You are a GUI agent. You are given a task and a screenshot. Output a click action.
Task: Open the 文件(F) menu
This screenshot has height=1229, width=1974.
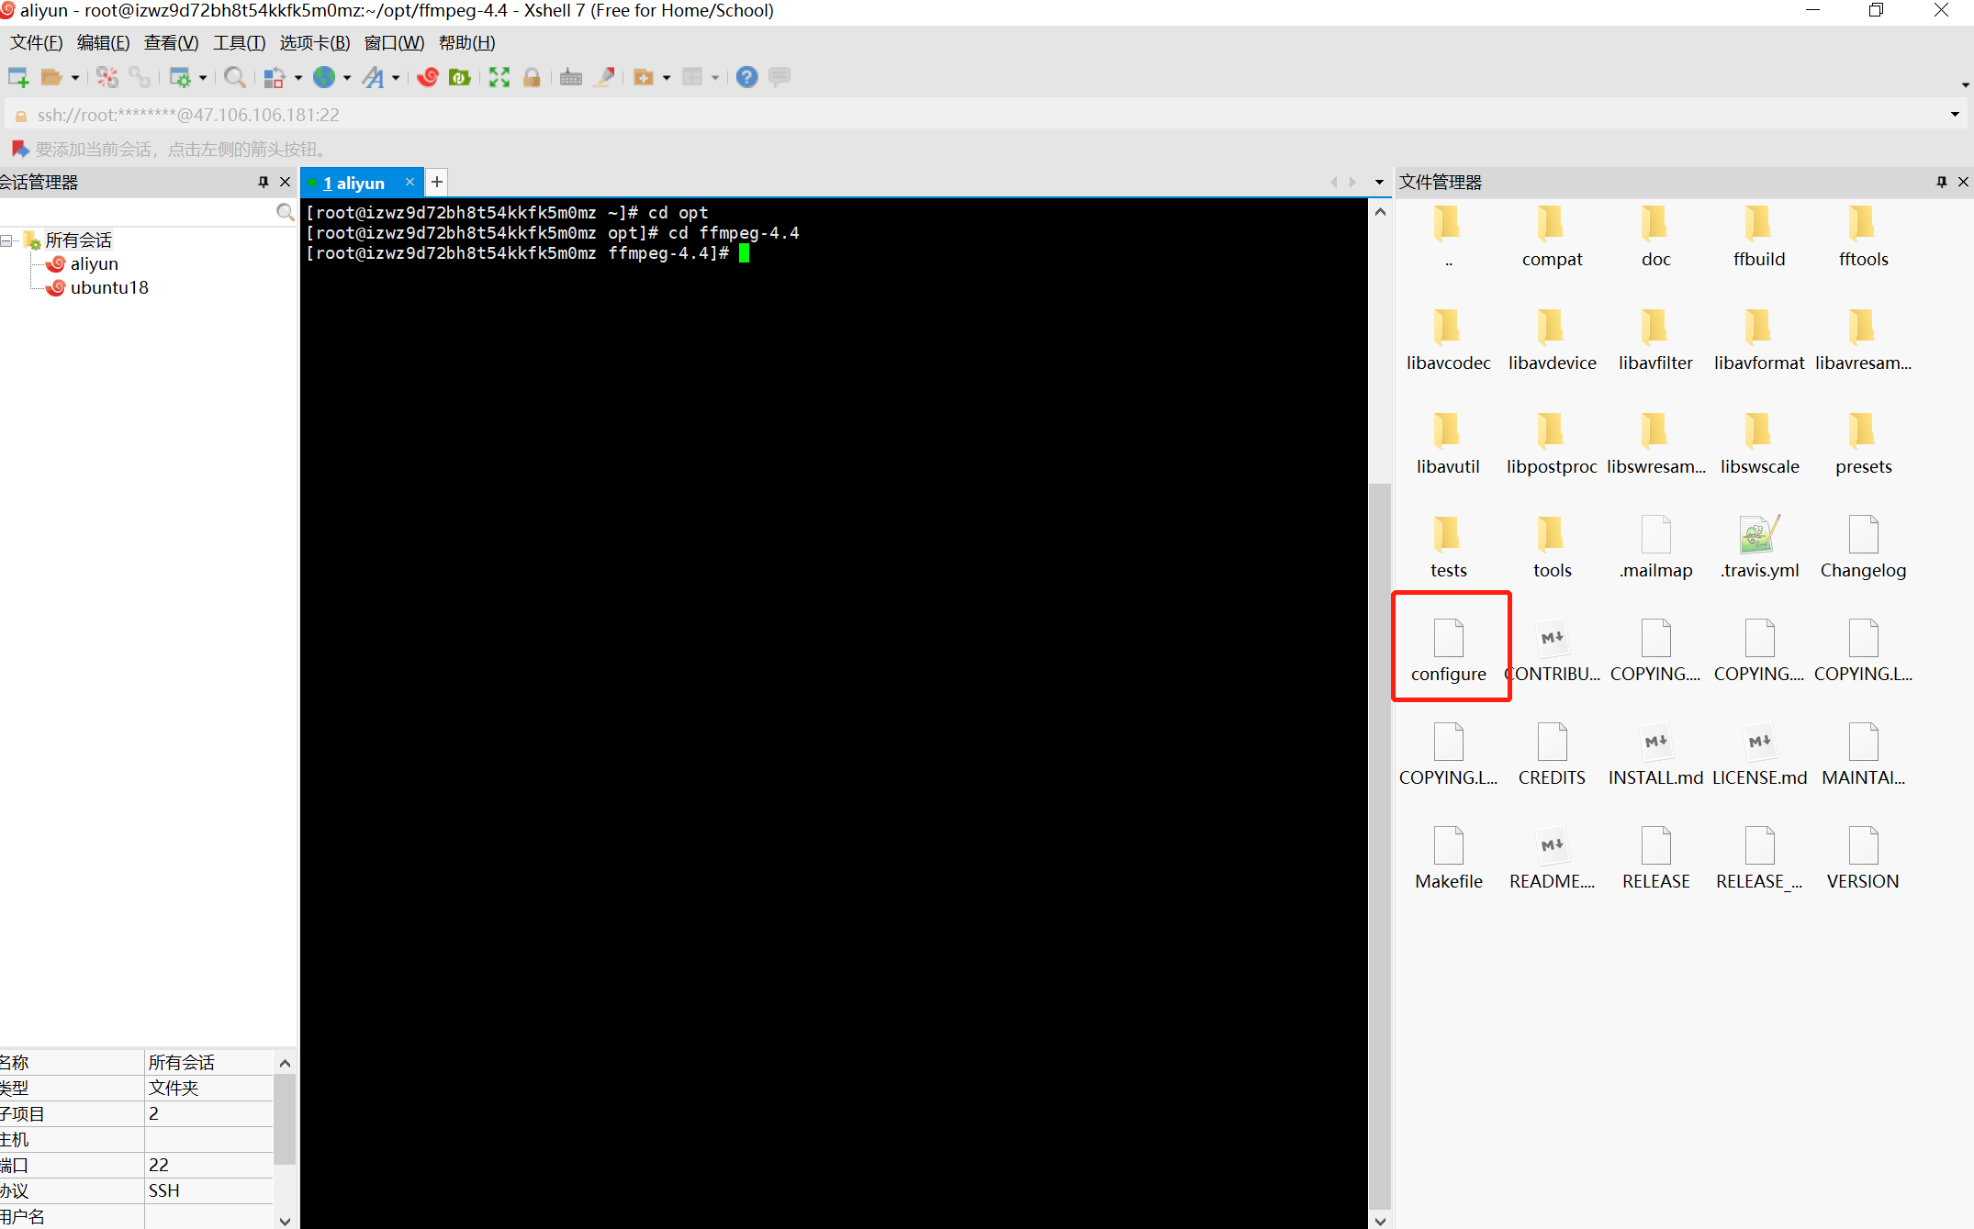pos(37,43)
